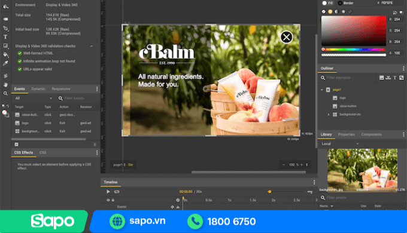
Task: Open timeline settings gear
Action: (x=178, y=200)
